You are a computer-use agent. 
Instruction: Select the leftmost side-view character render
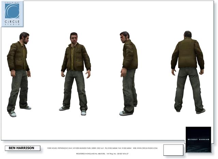(x=19, y=74)
